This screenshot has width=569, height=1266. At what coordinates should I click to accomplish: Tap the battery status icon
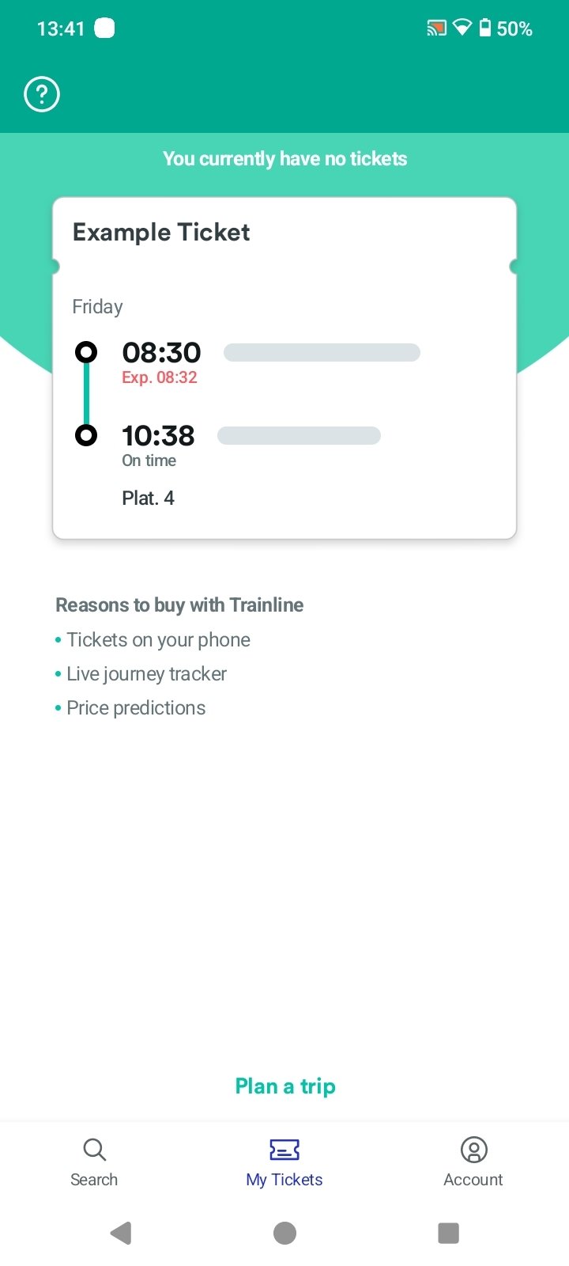(x=485, y=28)
